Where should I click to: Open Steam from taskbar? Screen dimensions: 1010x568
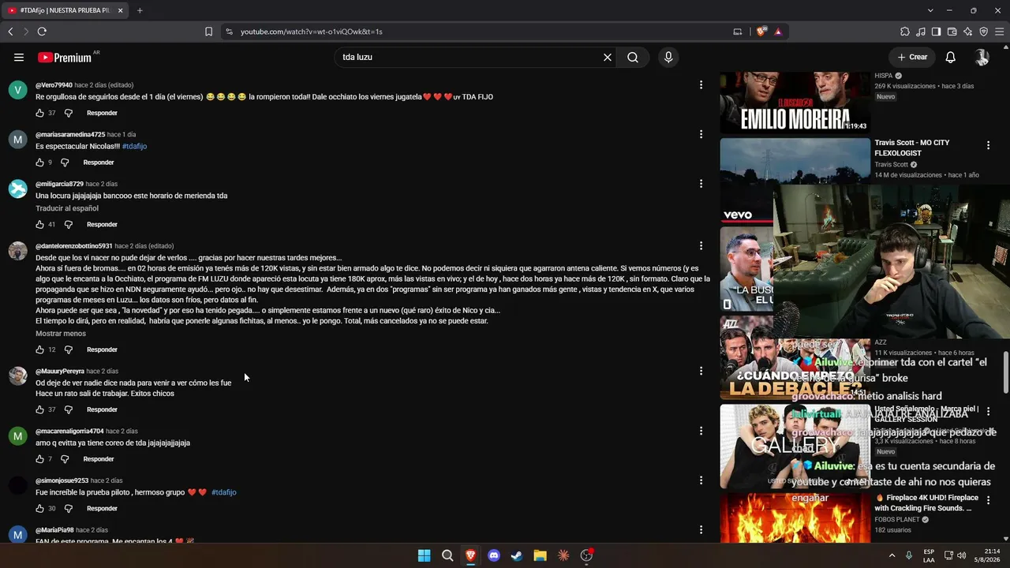click(517, 555)
